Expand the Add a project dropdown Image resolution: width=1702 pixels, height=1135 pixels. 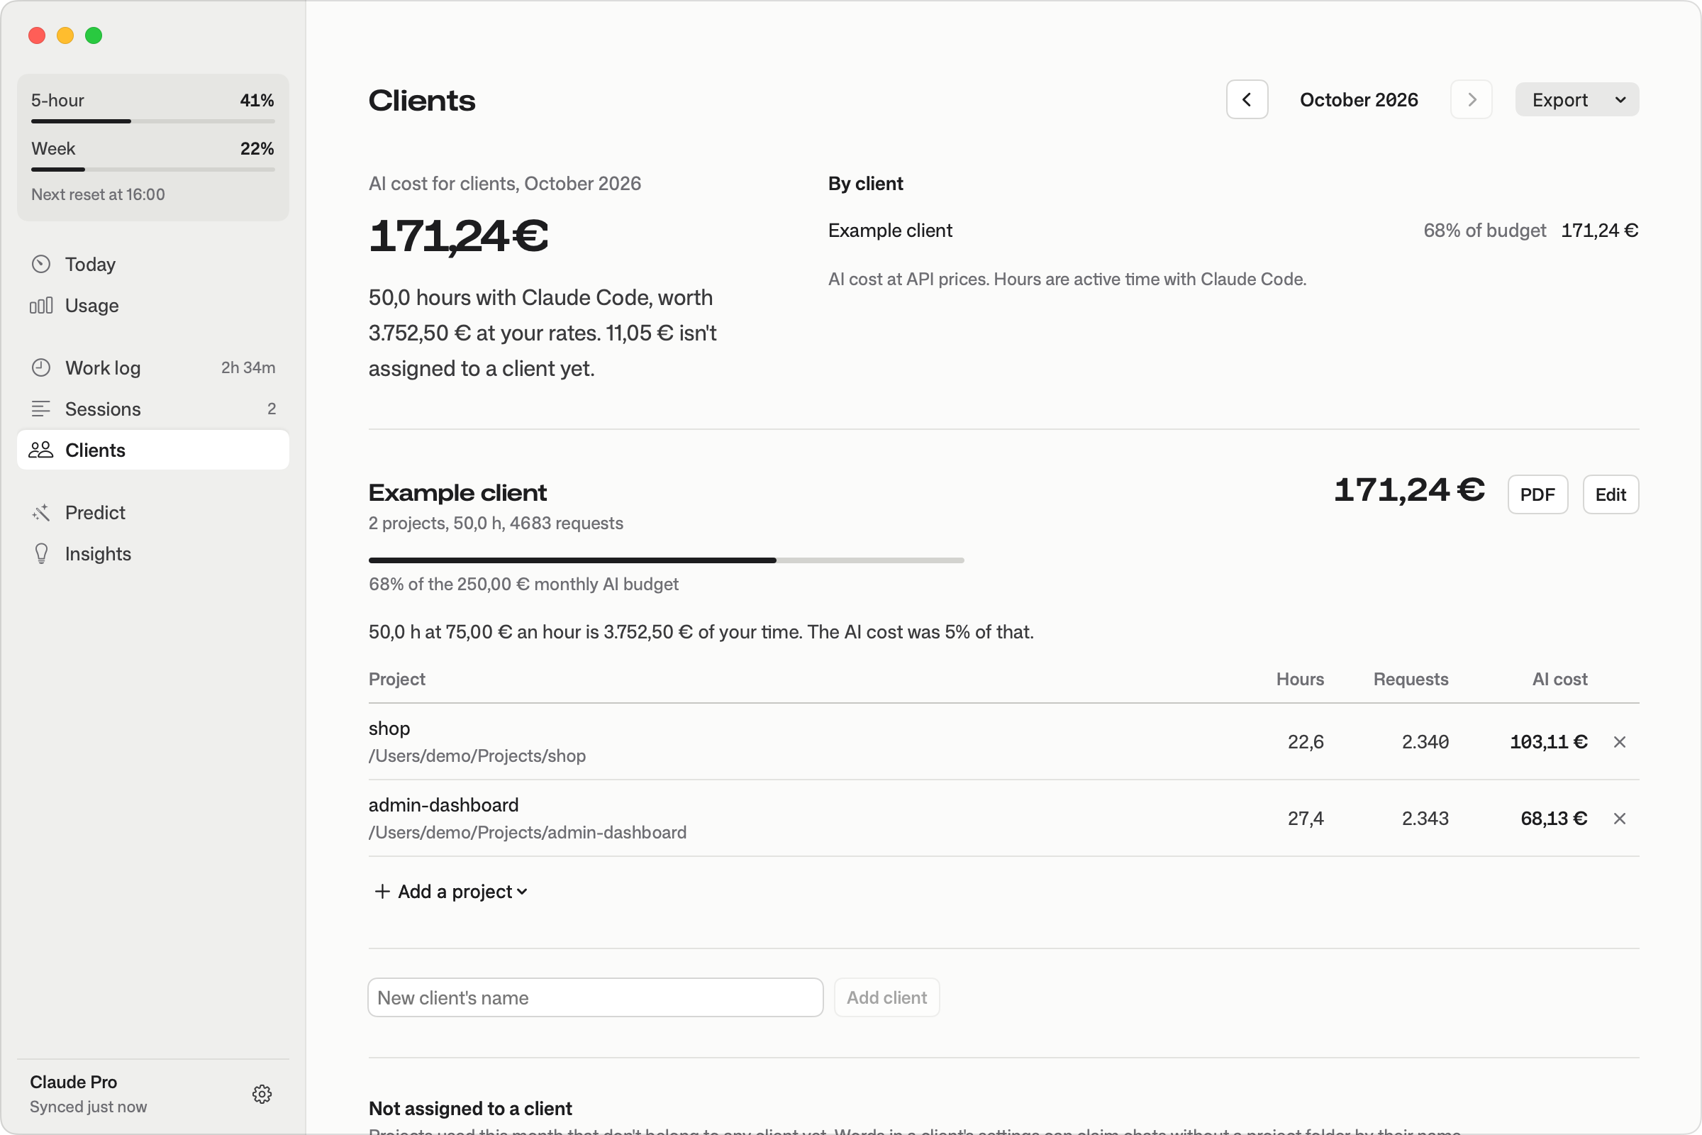(x=451, y=892)
